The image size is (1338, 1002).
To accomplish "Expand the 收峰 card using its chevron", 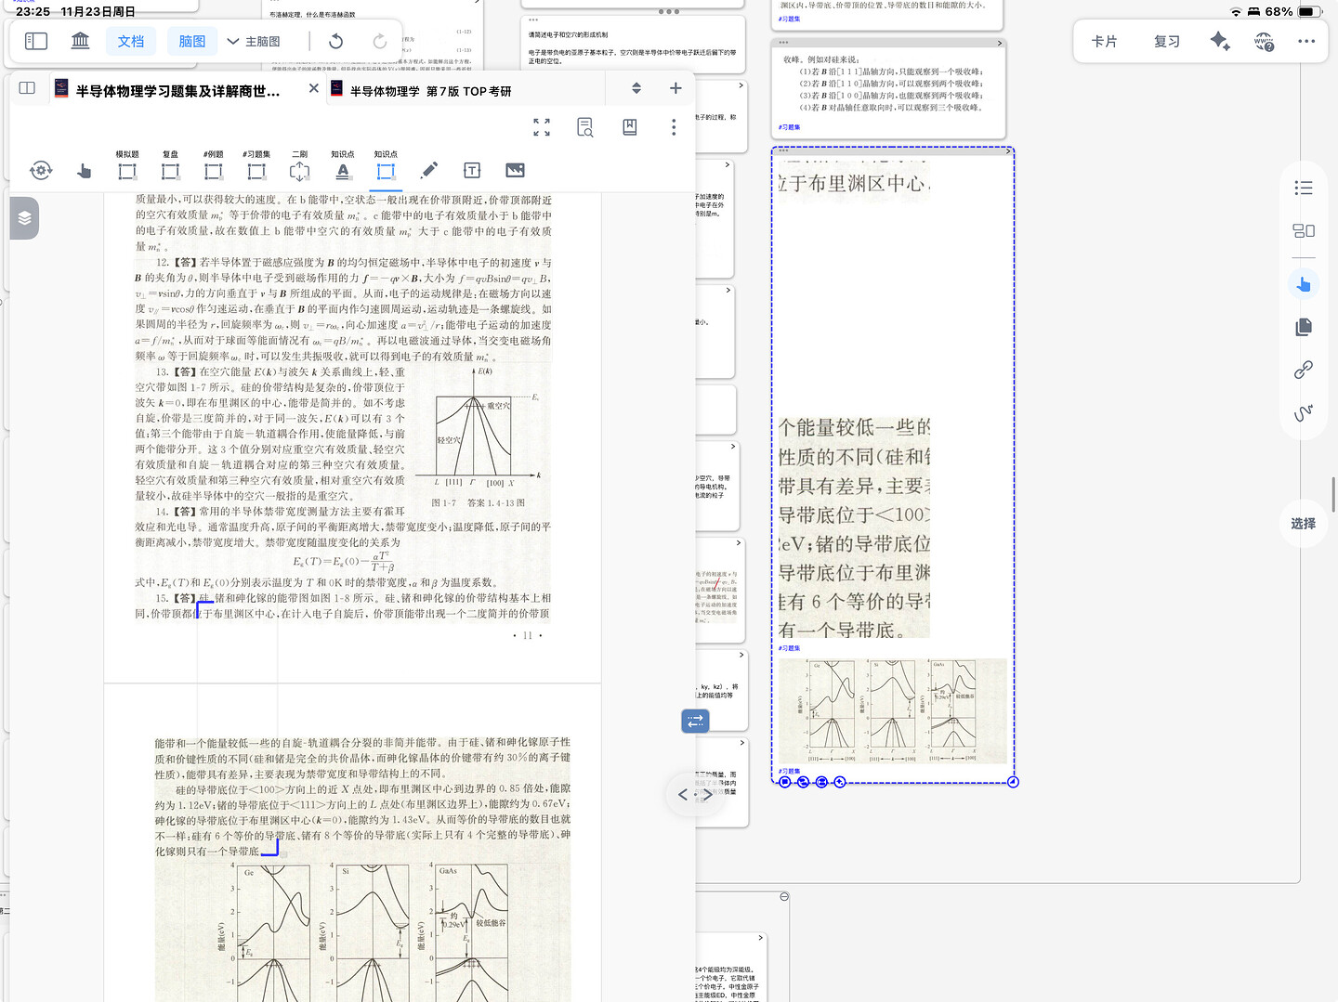I will click(999, 42).
